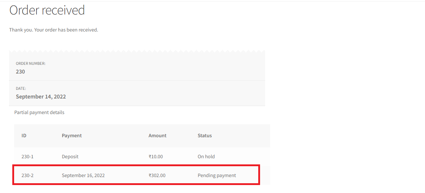Viewport: 425px width, 193px height.
Task: Select payment ID 230-2
Action: tap(27, 175)
